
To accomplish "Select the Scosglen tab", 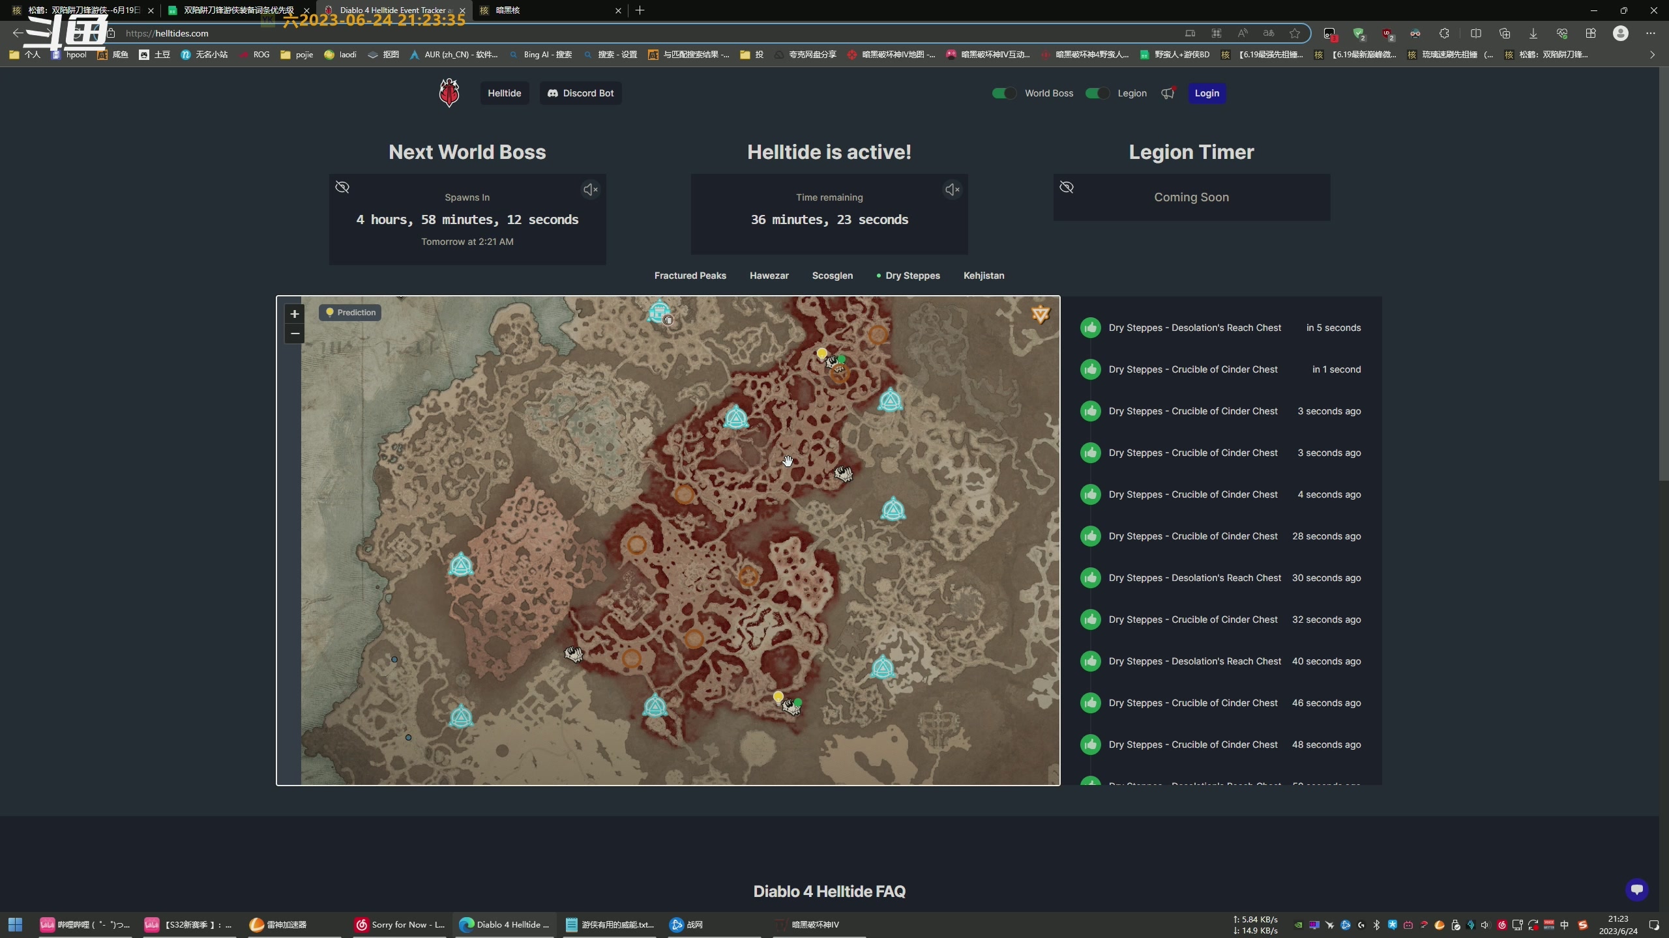I will click(x=832, y=276).
